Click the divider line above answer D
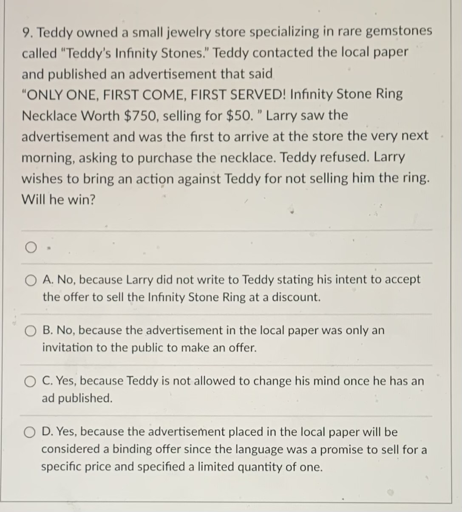The image size is (462, 512). [227, 415]
